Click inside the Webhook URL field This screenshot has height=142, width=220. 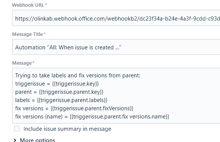[x=116, y=18]
